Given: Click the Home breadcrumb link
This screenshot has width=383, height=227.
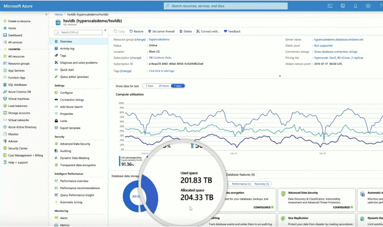Looking at the screenshot, I should click(x=58, y=14).
